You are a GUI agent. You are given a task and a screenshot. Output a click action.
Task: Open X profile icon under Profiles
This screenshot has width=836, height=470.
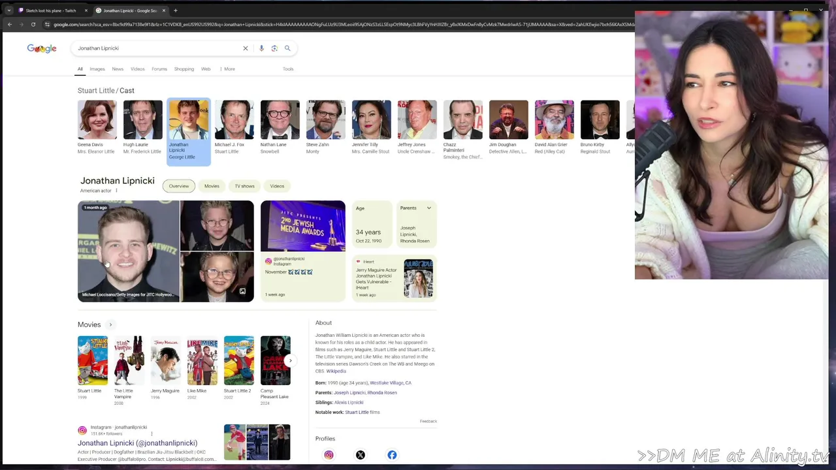(361, 455)
